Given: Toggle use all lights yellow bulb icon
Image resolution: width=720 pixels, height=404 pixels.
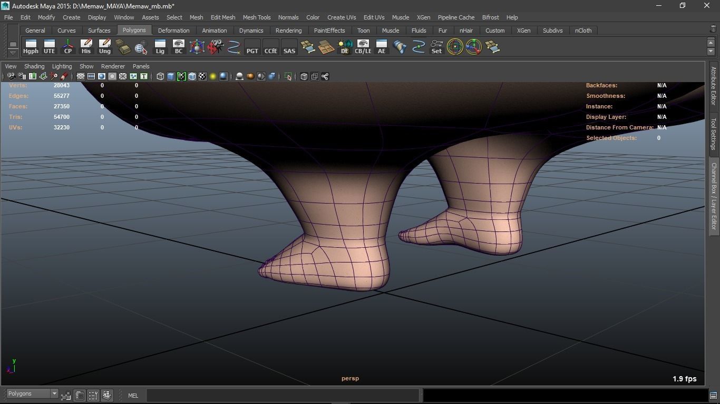Looking at the screenshot, I should pos(213,77).
